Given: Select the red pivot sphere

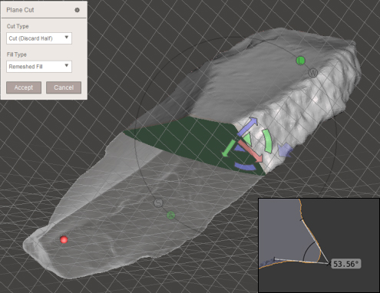Looking at the screenshot, I should (x=64, y=239).
